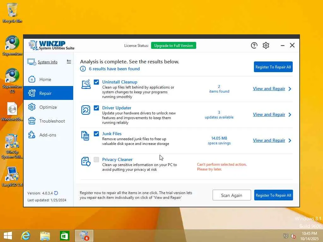This screenshot has height=242, width=323.
Task: Click the info icon beside results found
Action: [x=83, y=69]
